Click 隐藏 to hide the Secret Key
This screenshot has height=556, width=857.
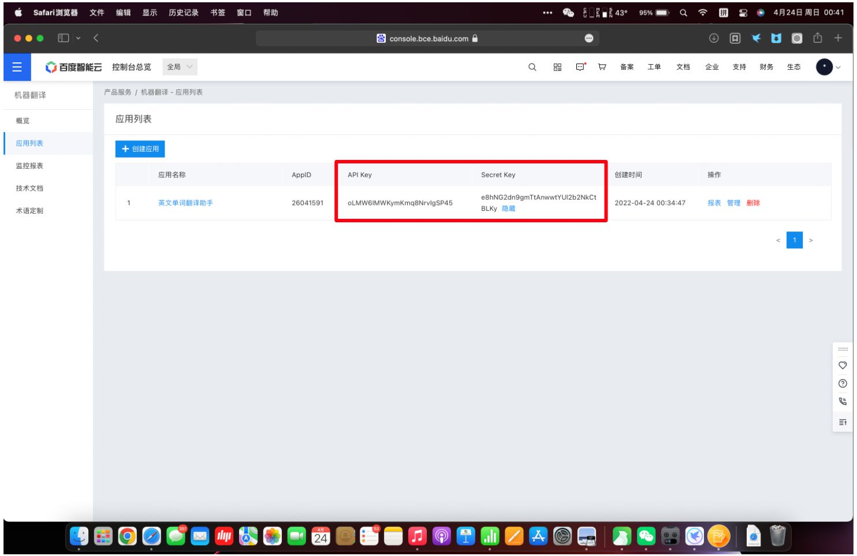508,208
